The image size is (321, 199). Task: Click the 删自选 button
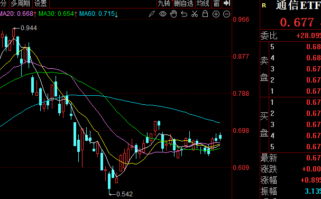click(x=184, y=3)
